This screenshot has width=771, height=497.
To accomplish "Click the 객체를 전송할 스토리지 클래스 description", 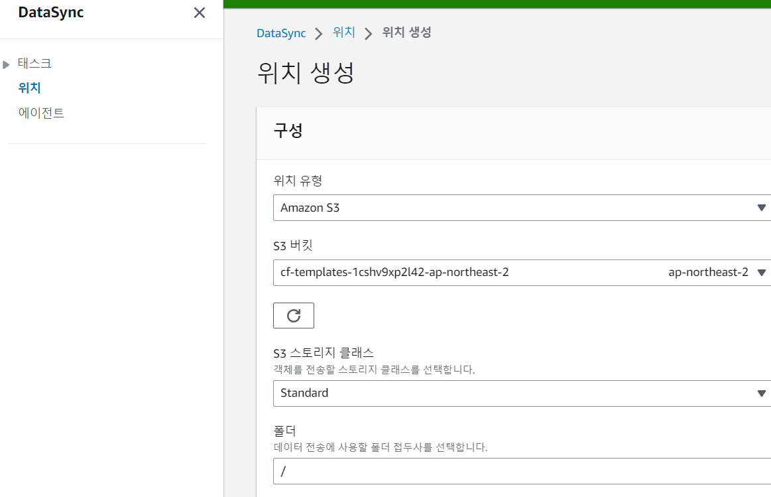I will (x=374, y=370).
